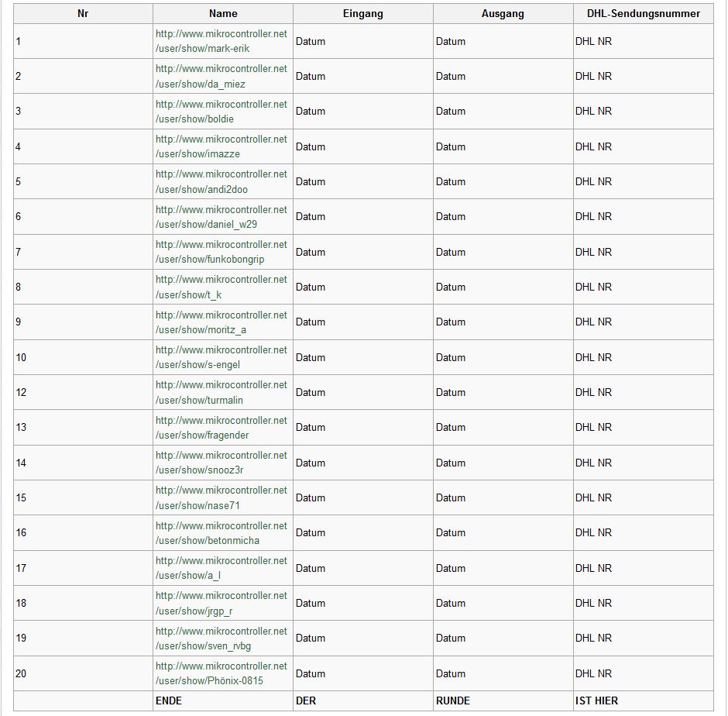
Task: Follow the nase71 user link
Action: [221, 498]
